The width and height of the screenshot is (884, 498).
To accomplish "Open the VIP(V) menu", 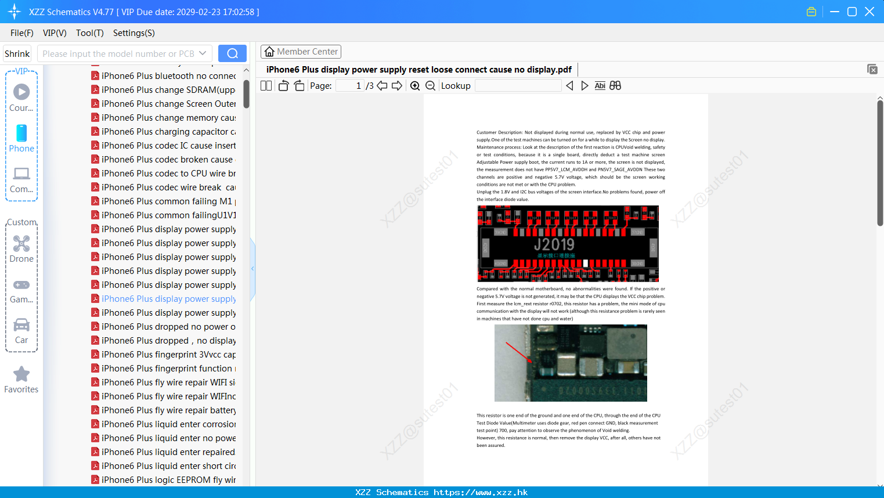I will [55, 33].
